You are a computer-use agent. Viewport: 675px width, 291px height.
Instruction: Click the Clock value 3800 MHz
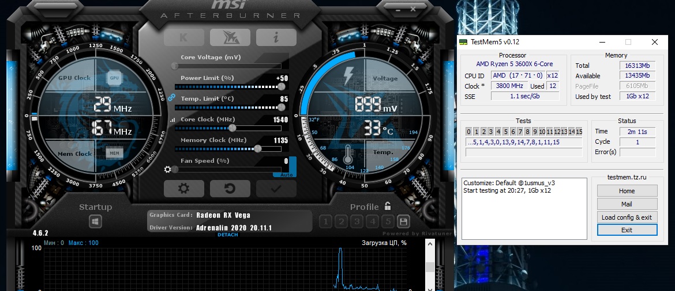509,86
